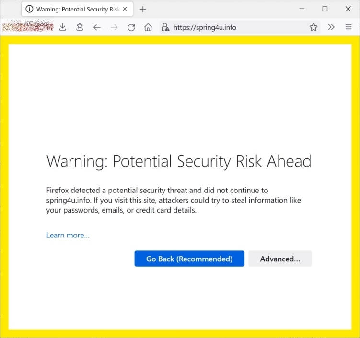Click the Learn more link
The width and height of the screenshot is (360, 338).
pyautogui.click(x=68, y=235)
